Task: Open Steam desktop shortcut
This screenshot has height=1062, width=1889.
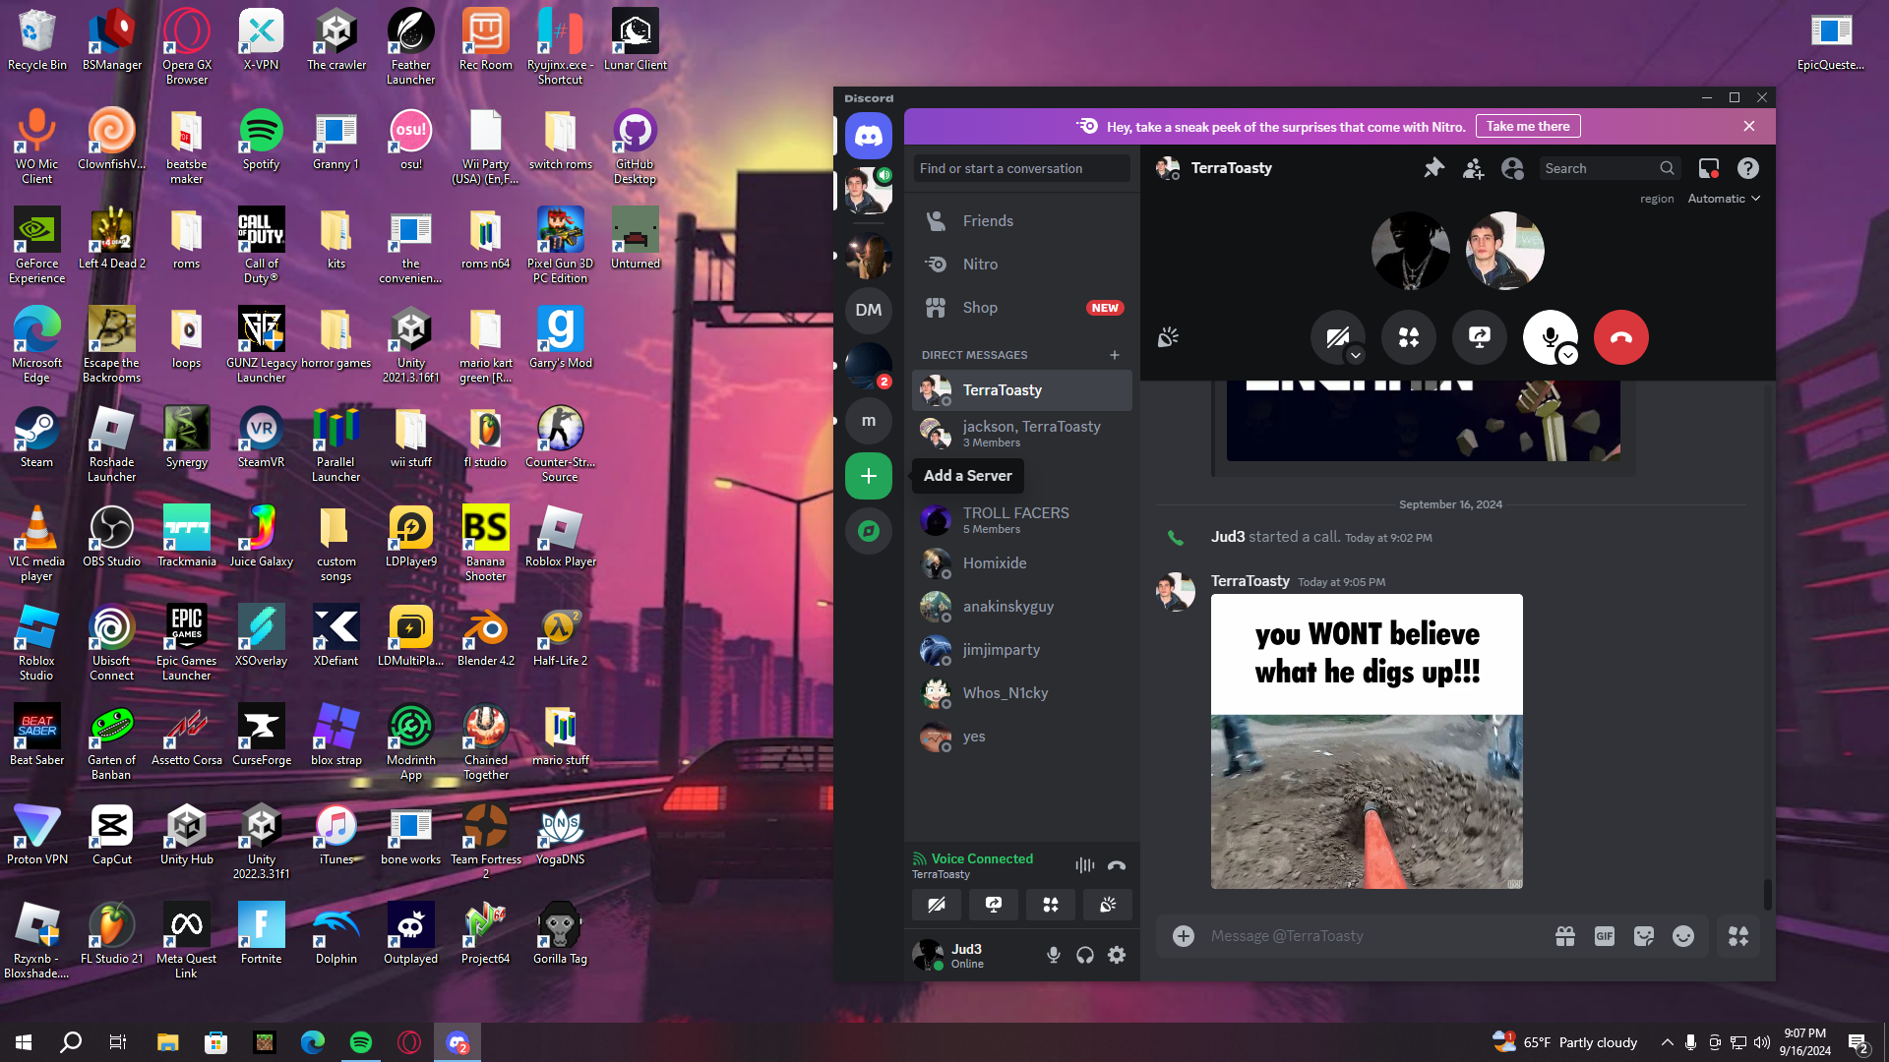Action: tap(36, 439)
